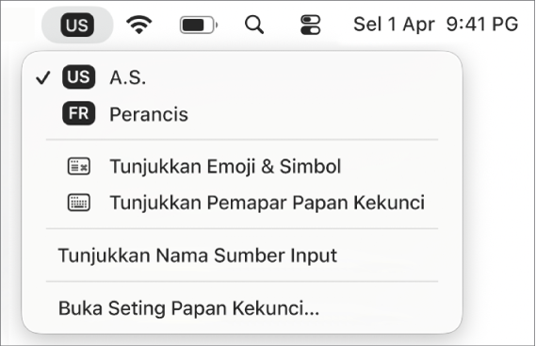
Task: Select the A.S. input source
Action: (x=242, y=77)
